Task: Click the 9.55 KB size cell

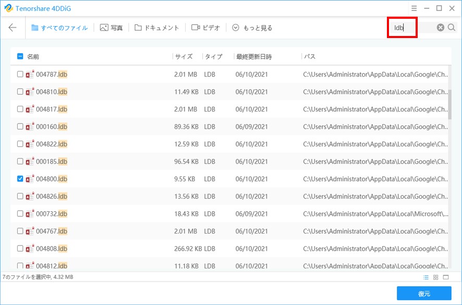Action: tap(185, 179)
